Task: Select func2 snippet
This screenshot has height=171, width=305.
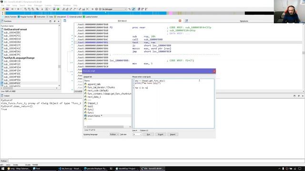Action: pos(91,110)
